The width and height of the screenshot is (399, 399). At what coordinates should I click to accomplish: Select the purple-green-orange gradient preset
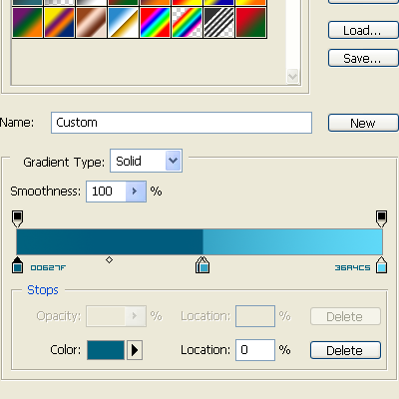(x=28, y=22)
